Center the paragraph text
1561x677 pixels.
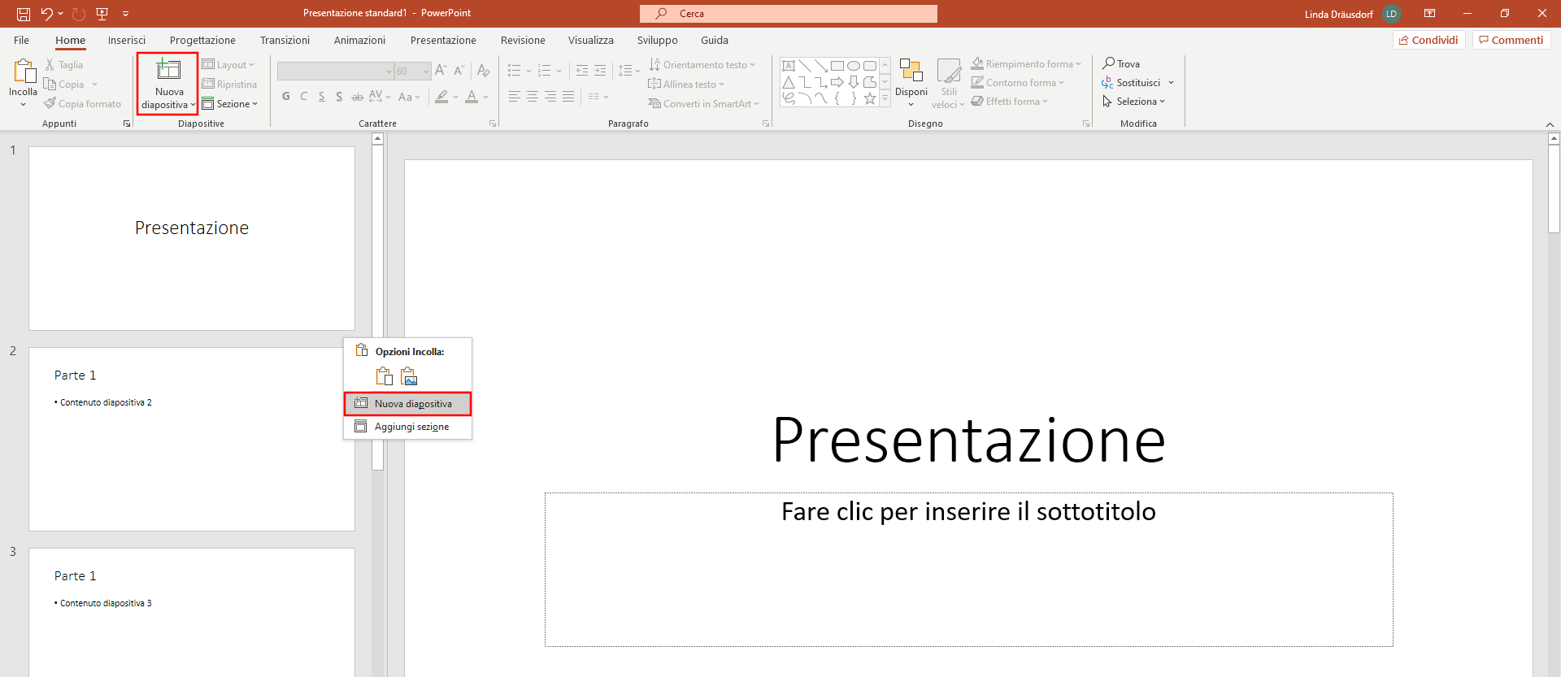click(533, 96)
